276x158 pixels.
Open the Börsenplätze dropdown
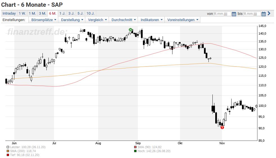point(44,20)
